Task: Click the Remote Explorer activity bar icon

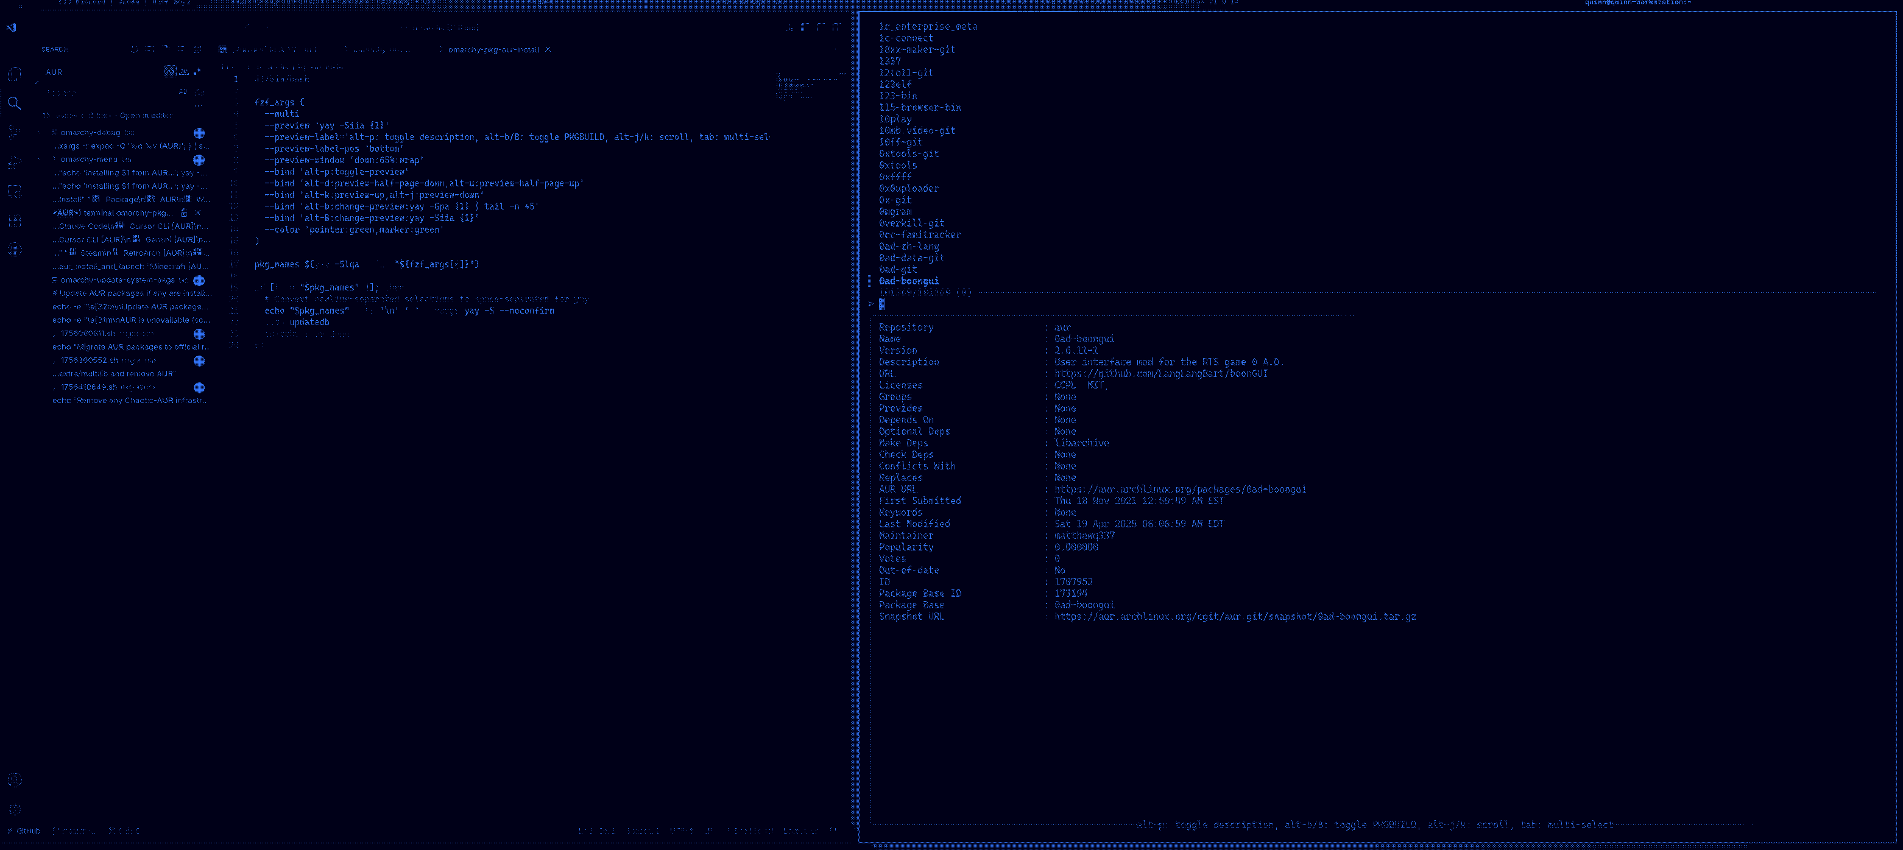Action: click(x=14, y=191)
